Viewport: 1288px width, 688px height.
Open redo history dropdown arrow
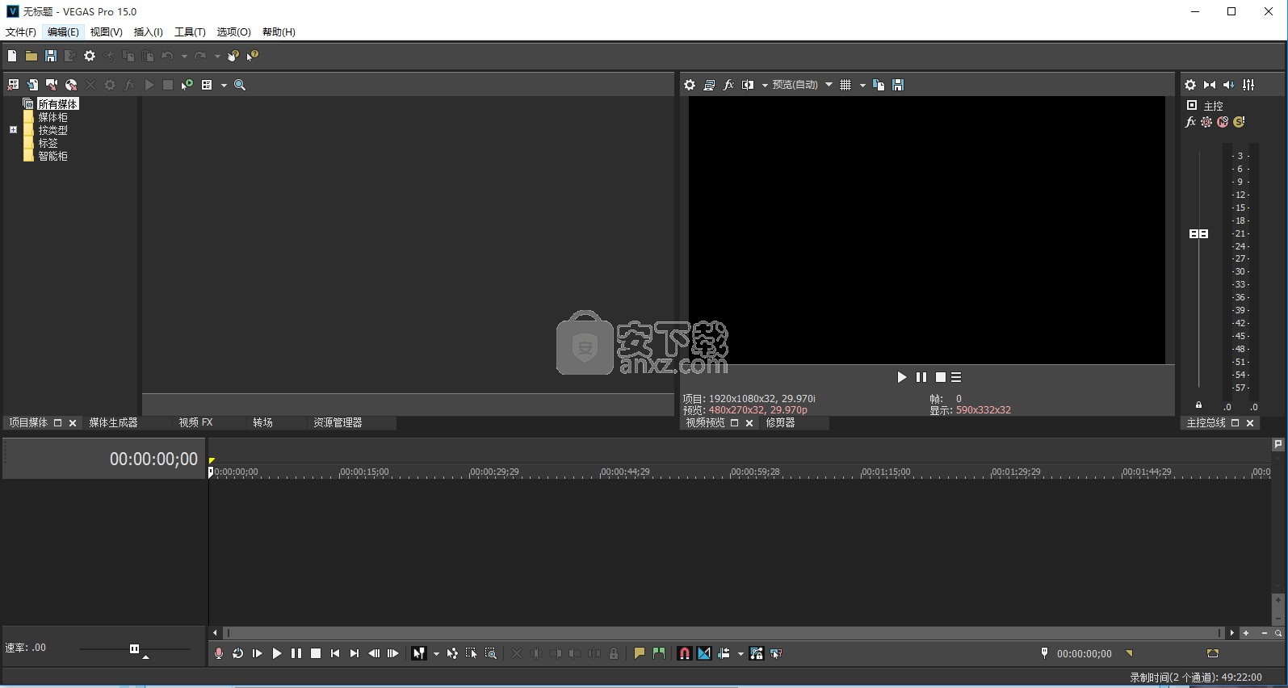(x=217, y=56)
